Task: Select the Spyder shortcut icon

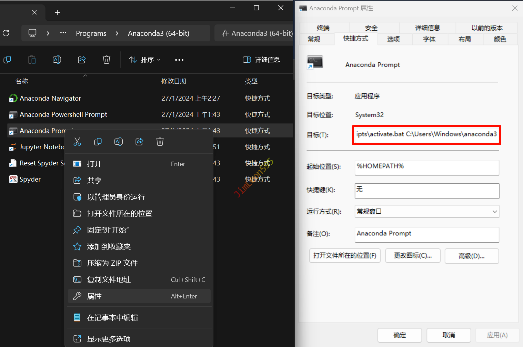Action: point(13,179)
